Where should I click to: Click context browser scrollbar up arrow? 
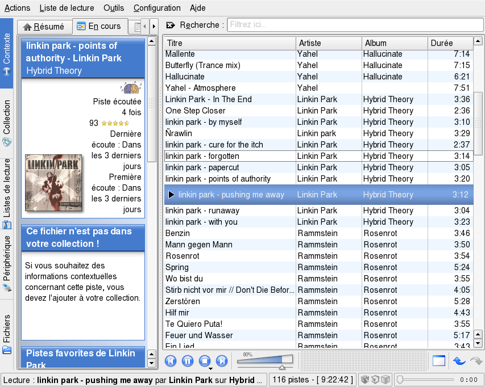pyautogui.click(x=152, y=41)
